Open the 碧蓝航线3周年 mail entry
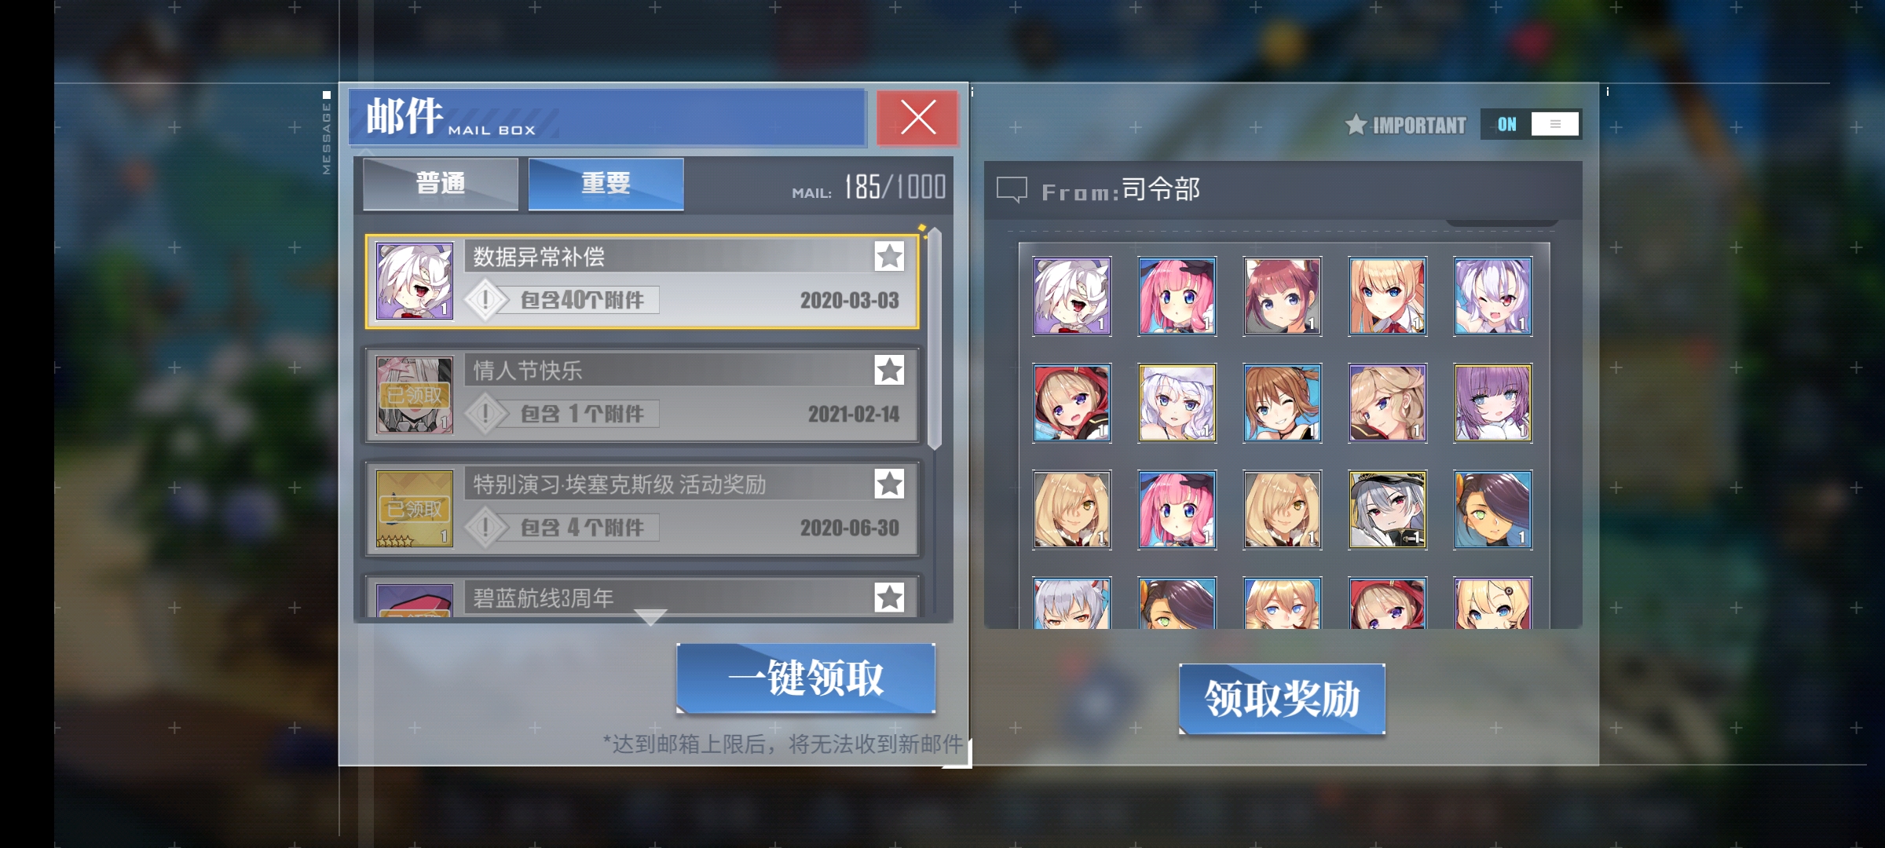The image size is (1885, 848). pyautogui.click(x=642, y=598)
